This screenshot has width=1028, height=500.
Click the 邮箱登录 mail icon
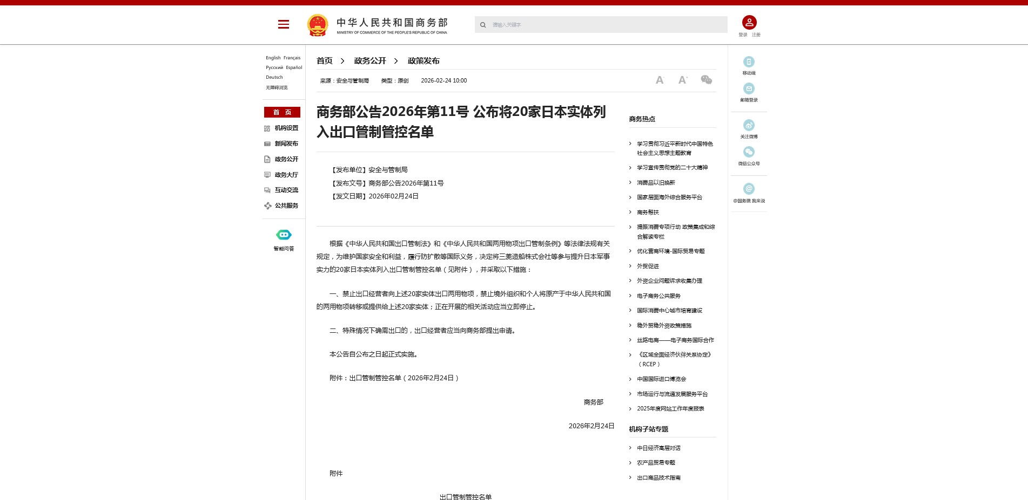click(x=749, y=89)
